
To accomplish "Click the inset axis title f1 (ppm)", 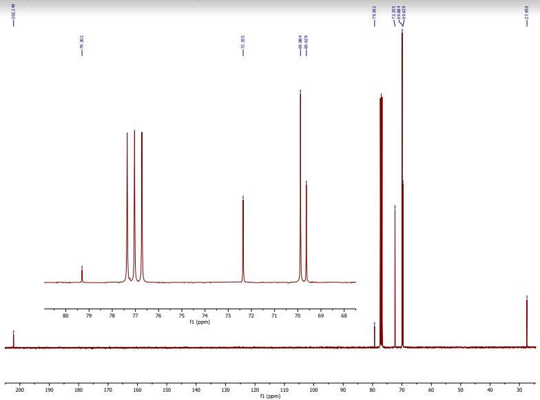I will click(x=200, y=322).
